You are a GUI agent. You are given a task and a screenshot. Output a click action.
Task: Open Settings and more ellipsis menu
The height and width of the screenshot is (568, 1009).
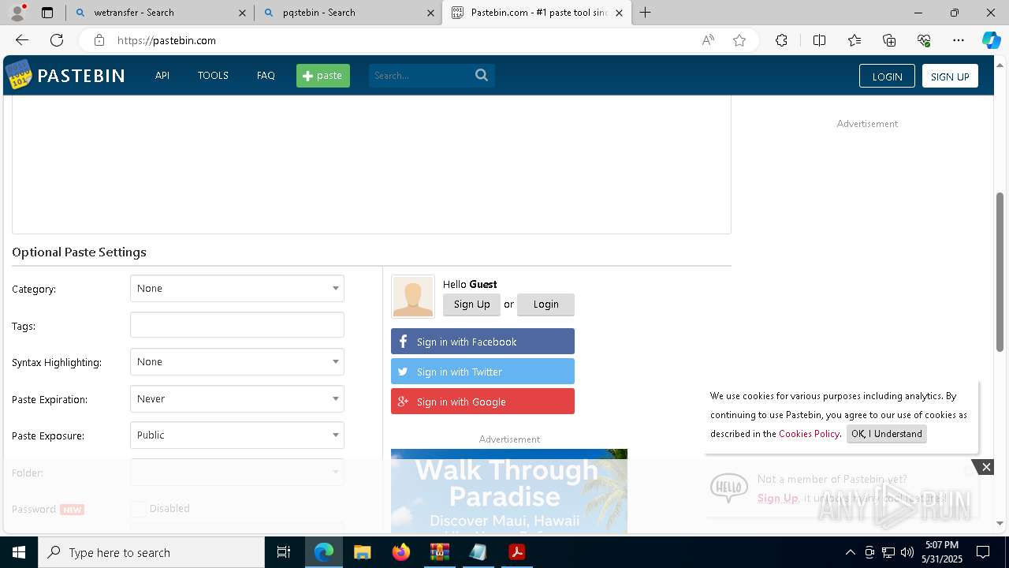point(959,40)
